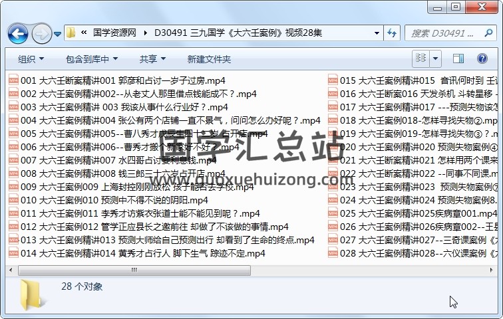The image size is (503, 319).
Task: Open the view options dropdown arrow
Action: (435, 58)
